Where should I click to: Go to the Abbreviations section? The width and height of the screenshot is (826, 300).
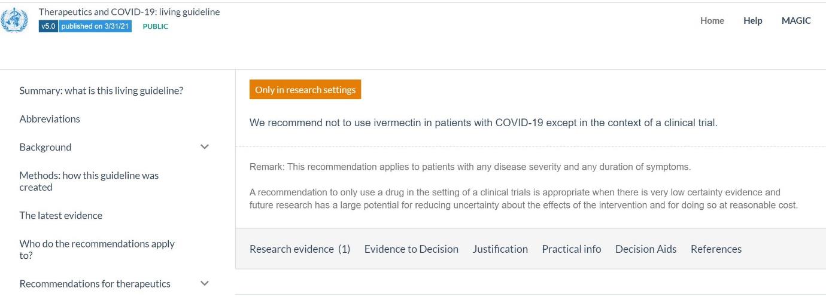pyautogui.click(x=50, y=119)
